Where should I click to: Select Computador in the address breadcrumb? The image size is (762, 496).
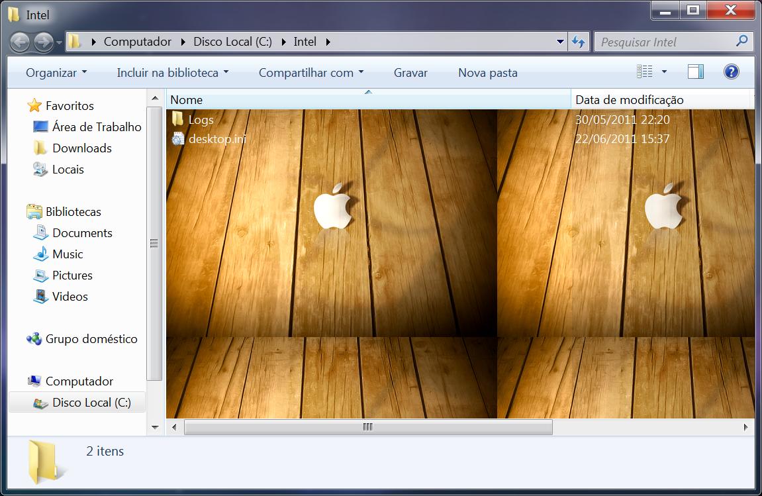(138, 42)
